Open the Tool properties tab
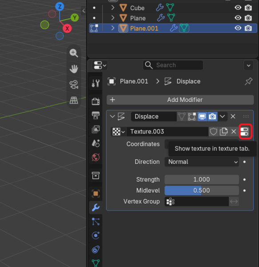259x267 pixels. (96, 83)
